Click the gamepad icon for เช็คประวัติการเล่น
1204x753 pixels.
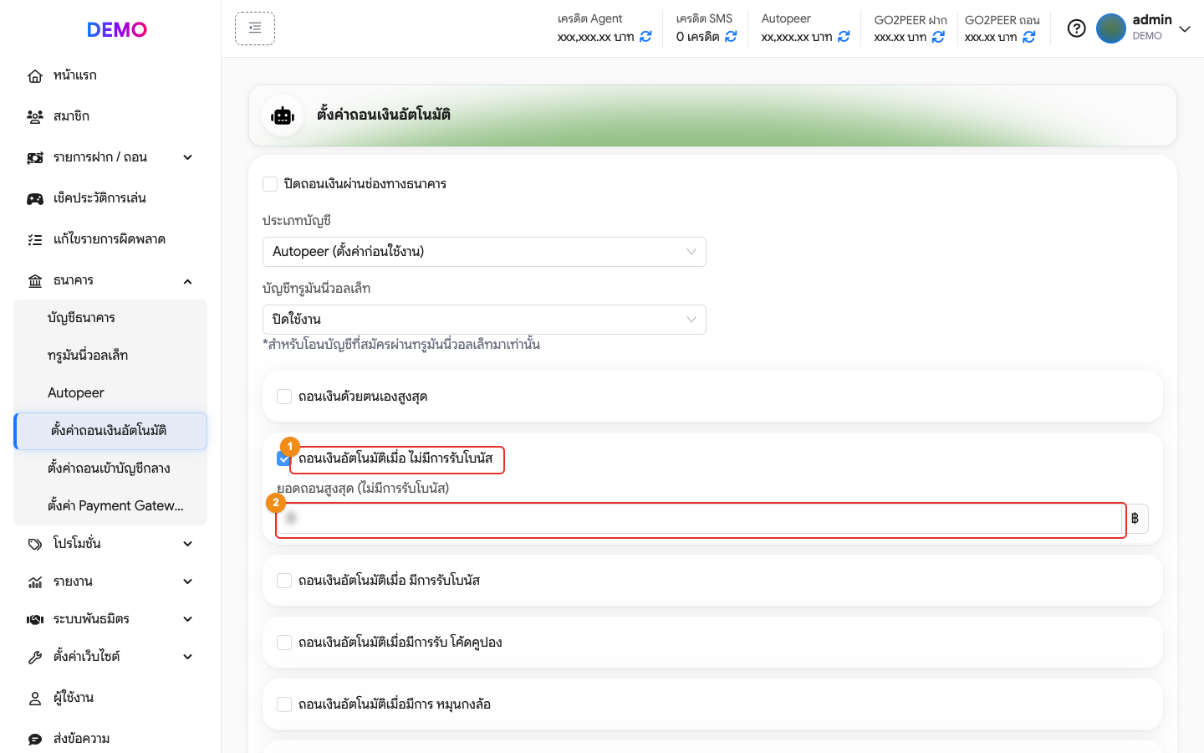tap(35, 199)
